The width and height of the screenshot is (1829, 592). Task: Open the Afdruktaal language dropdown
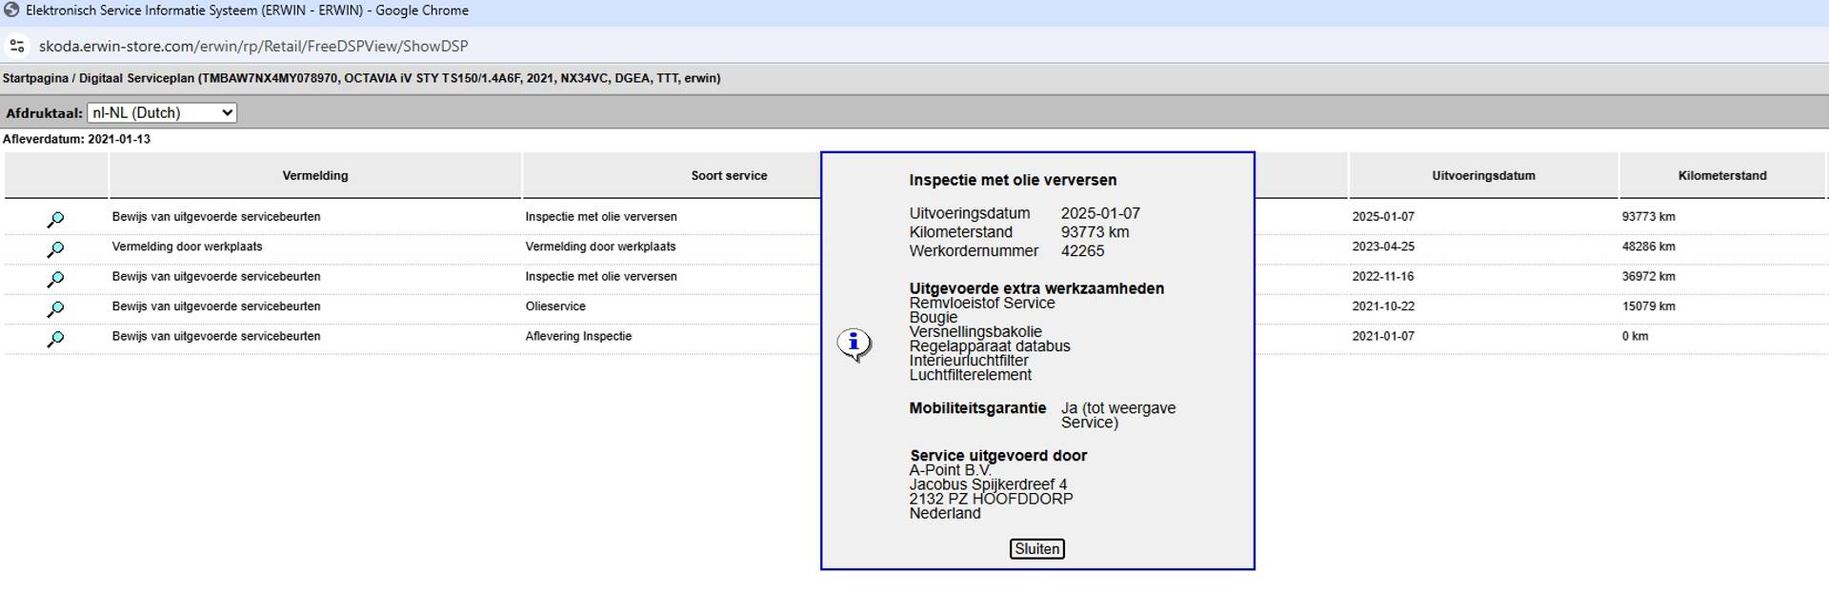[x=161, y=112]
